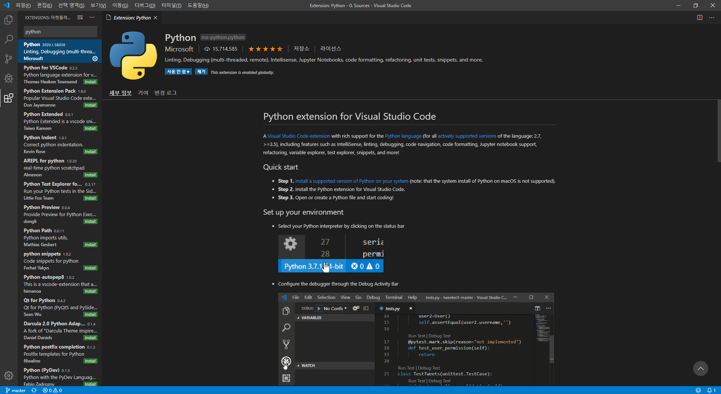Open the 디버그(D) menu
Screen dimensions: 721x394
click(x=145, y=5)
